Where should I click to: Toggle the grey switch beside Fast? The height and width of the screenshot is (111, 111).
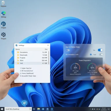click(101, 54)
